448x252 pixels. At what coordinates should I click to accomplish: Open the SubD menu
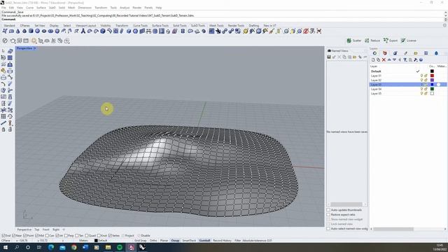click(x=52, y=8)
